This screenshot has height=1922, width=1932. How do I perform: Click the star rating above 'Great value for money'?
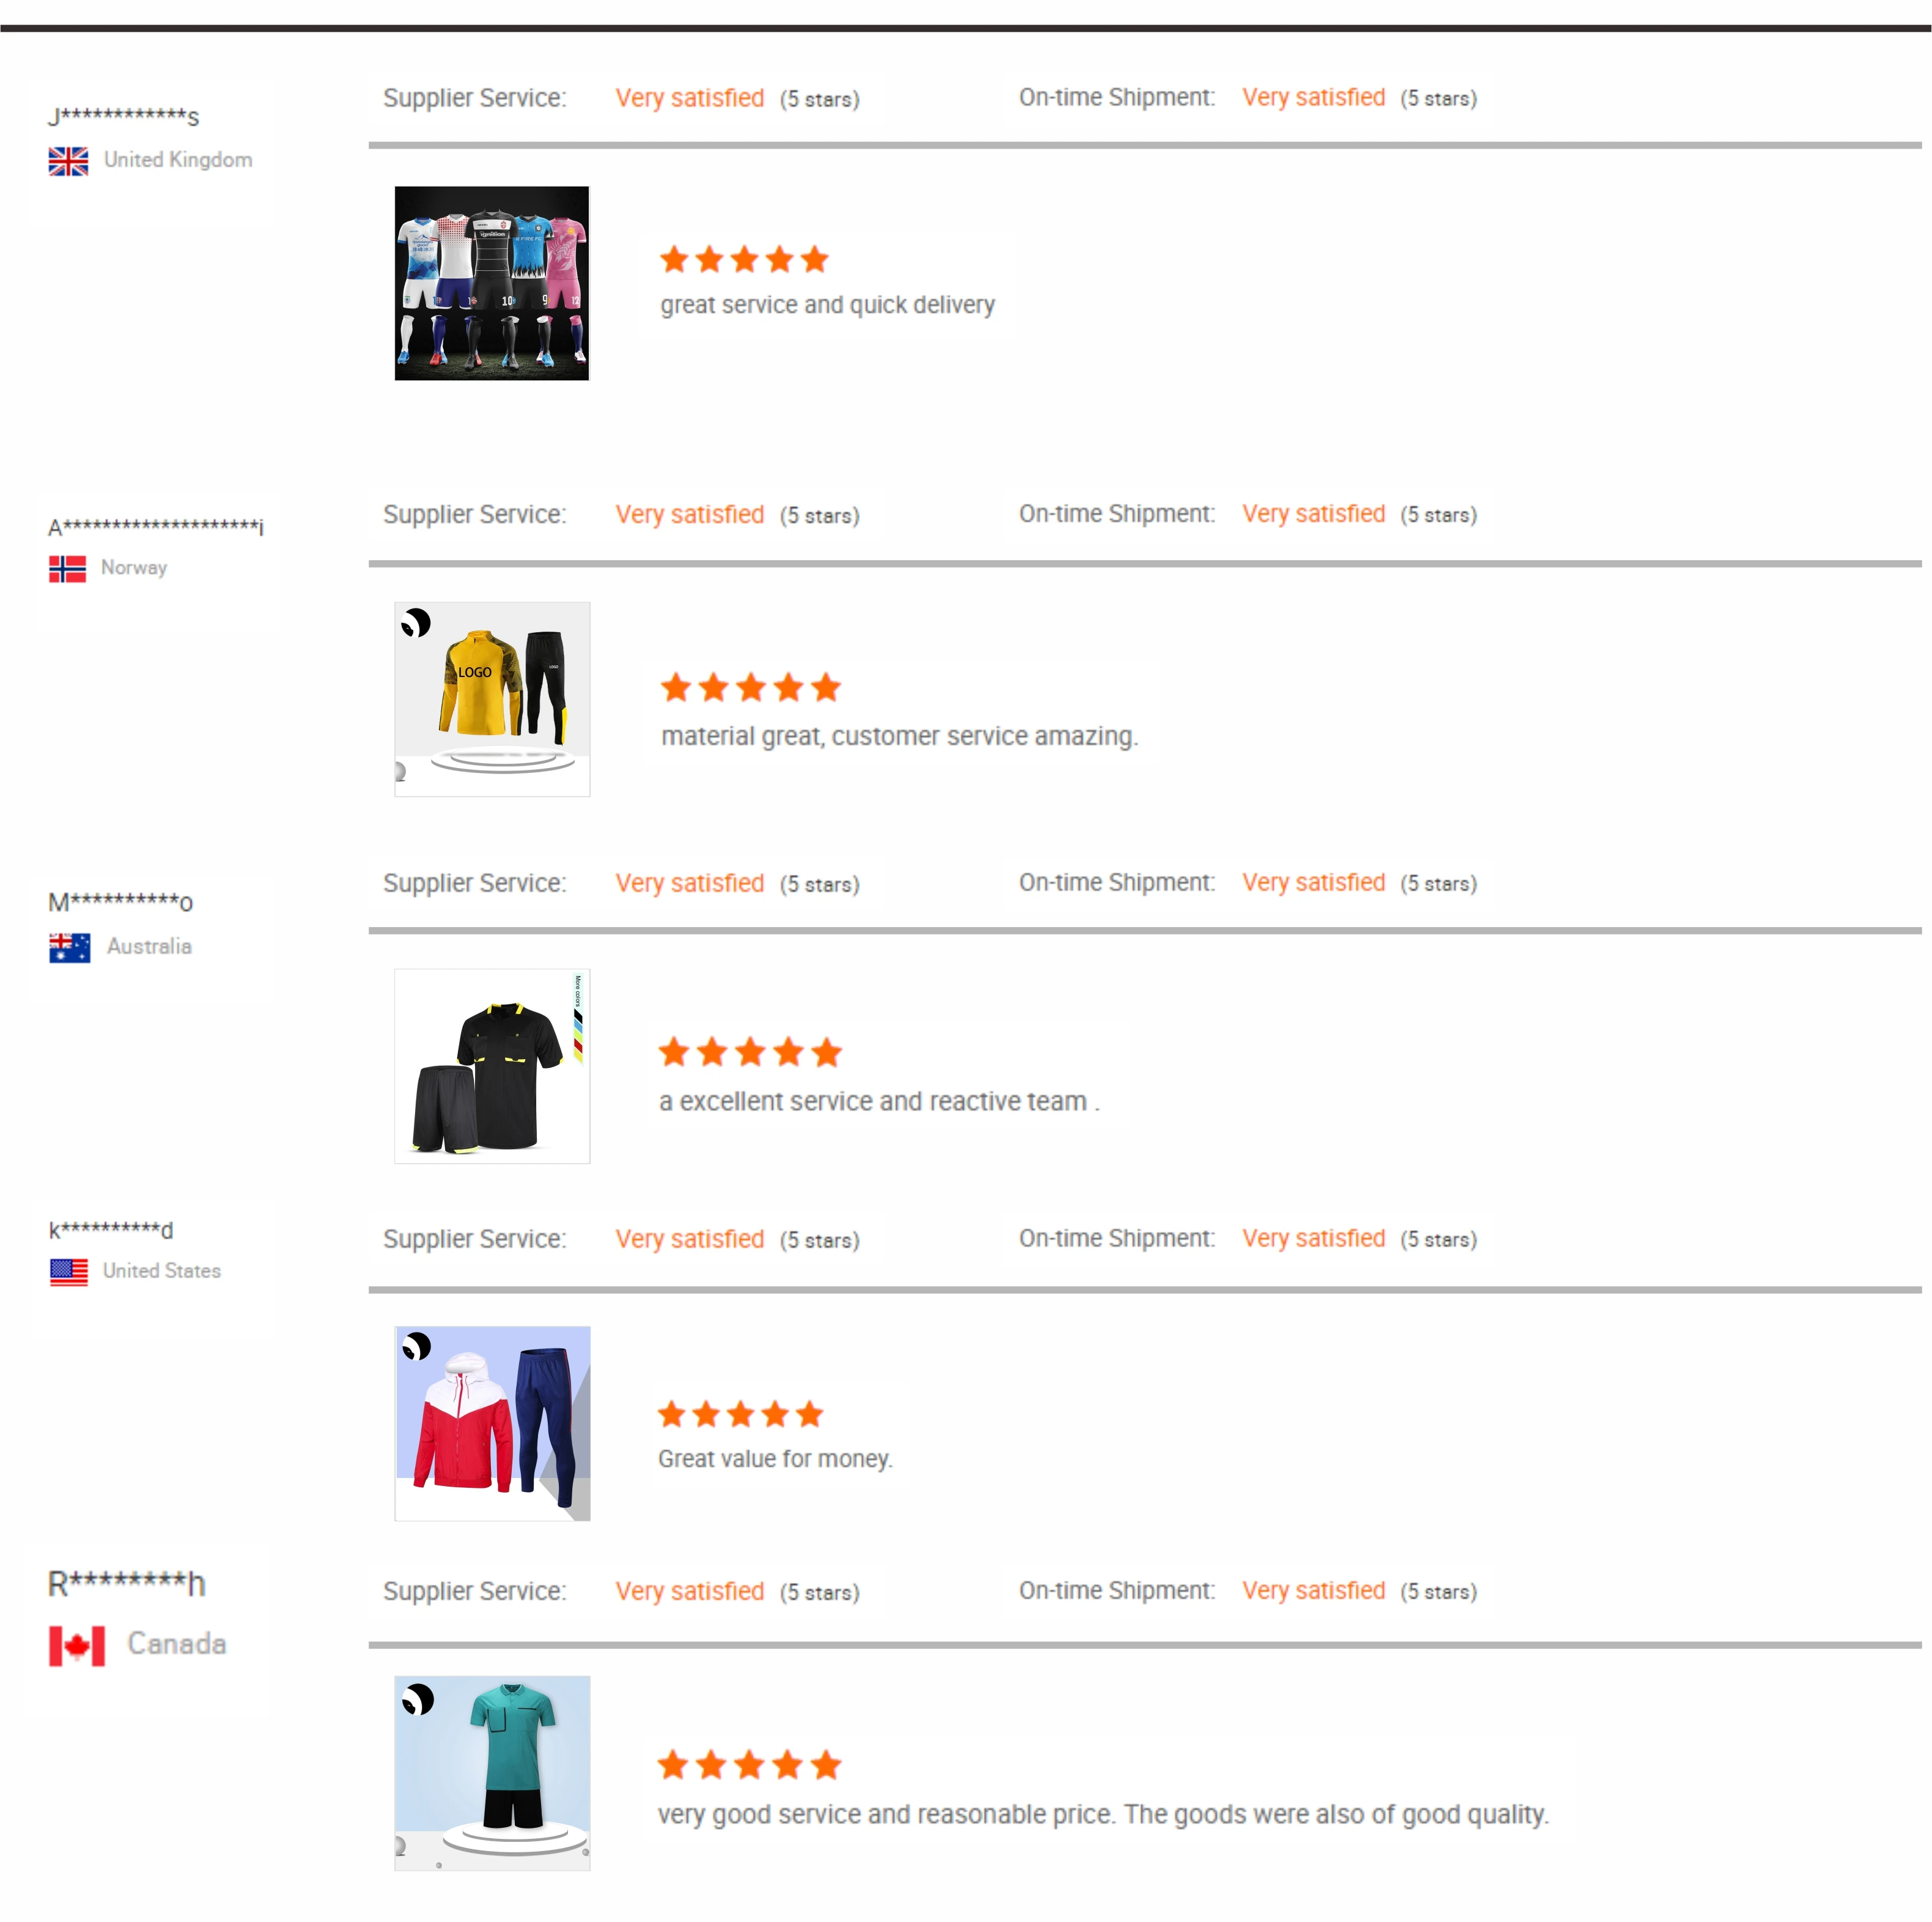coord(740,1414)
